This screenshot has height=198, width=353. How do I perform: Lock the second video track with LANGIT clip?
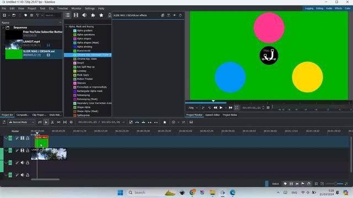point(28,150)
